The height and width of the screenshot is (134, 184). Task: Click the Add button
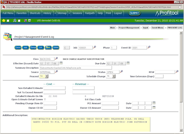click(x=25, y=47)
